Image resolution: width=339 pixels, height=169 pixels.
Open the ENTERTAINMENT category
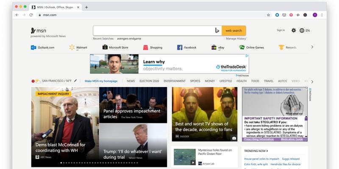tap(175, 81)
